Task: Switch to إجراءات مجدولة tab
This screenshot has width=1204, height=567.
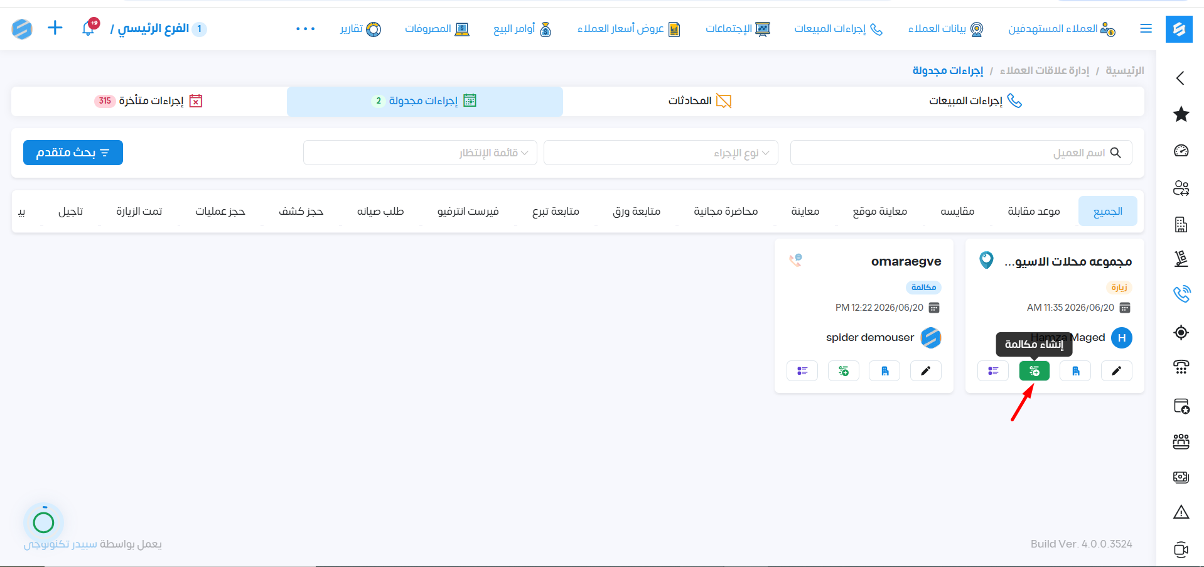Action: pos(425,101)
